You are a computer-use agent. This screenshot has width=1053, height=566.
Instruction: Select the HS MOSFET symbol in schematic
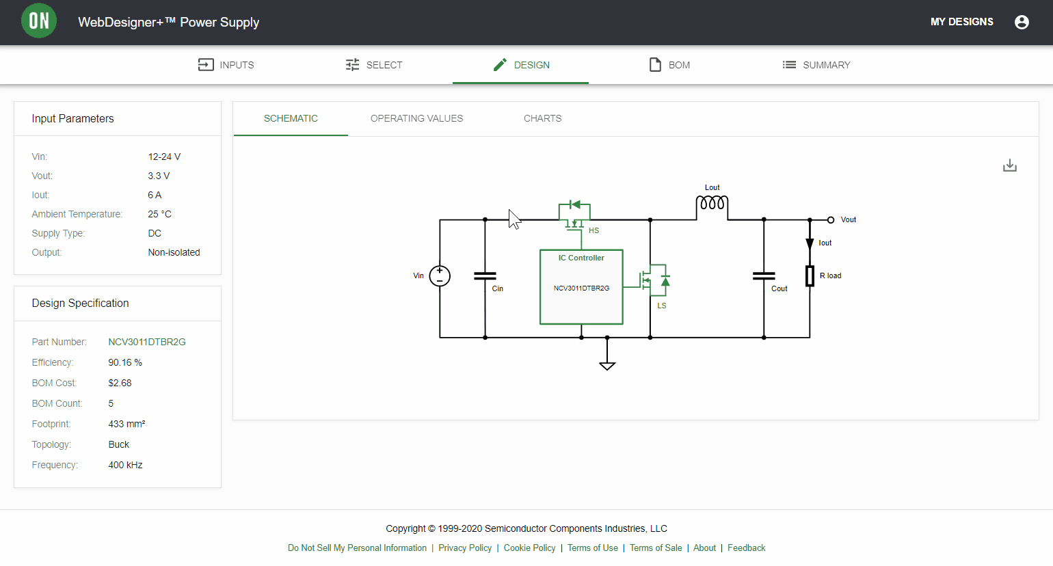574,215
